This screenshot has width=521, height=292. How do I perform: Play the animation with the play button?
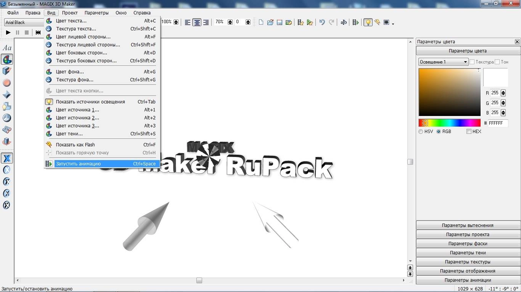coord(8,33)
